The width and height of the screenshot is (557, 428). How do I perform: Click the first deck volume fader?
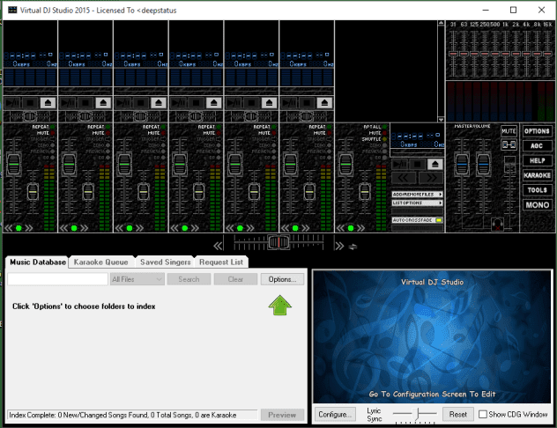(13, 165)
